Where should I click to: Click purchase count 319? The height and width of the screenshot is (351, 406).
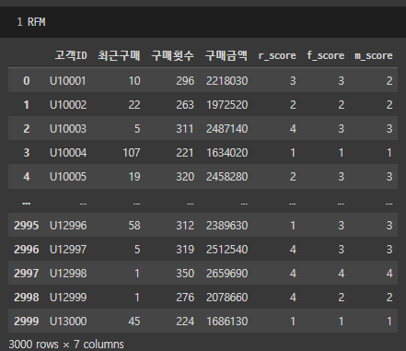point(185,250)
